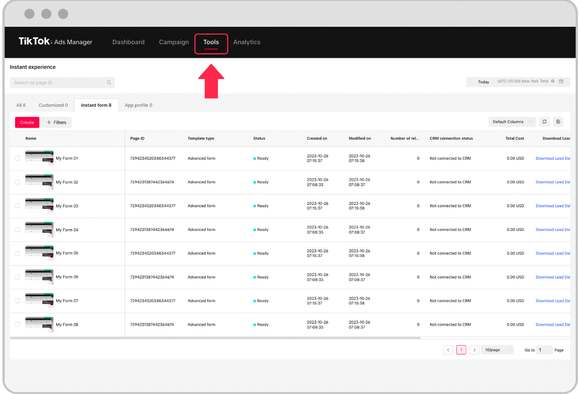Open the My Form 07 thumbnail preview

pyautogui.click(x=39, y=301)
